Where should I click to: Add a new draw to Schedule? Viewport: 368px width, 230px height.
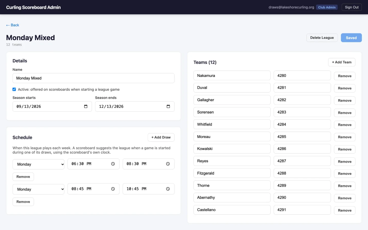coord(161,137)
